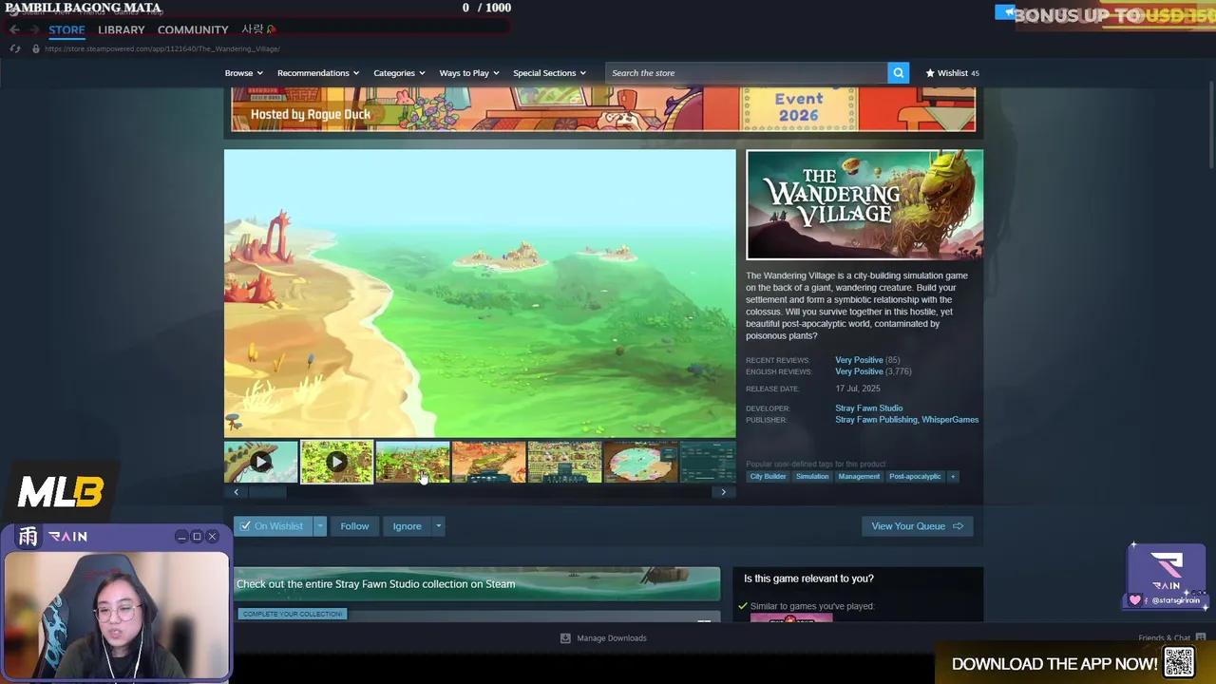Open the Recommendations dropdown menu
The height and width of the screenshot is (684, 1216).
click(x=317, y=73)
